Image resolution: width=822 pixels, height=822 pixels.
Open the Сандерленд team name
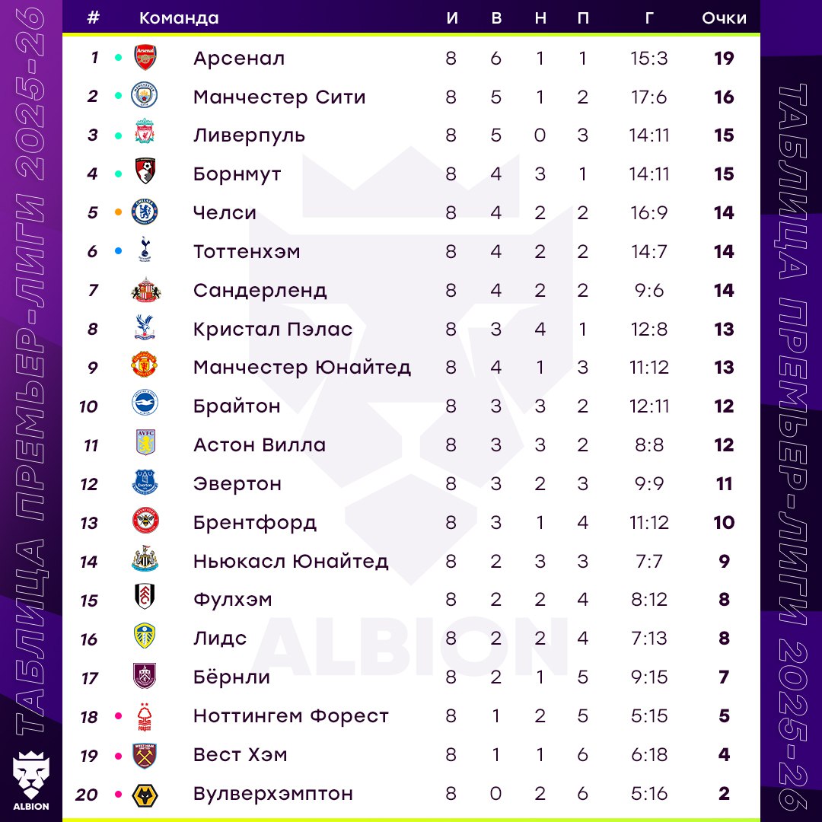(260, 290)
